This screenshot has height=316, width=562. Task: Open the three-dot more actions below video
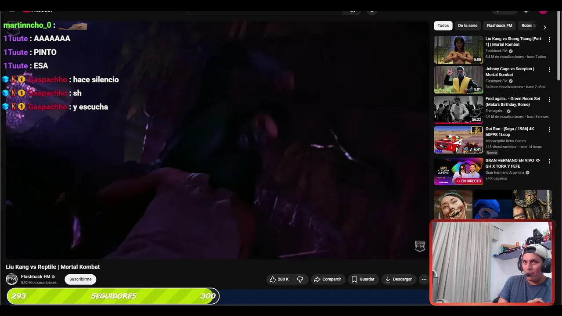tap(424, 279)
